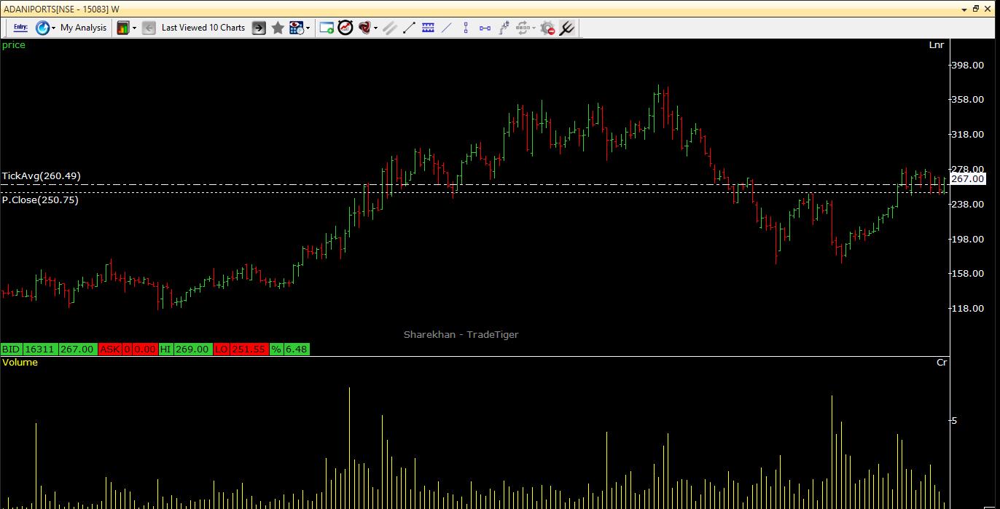Viewport: 1000px width, 509px height.
Task: Toggle the Lnr price scale label
Action: coord(936,45)
